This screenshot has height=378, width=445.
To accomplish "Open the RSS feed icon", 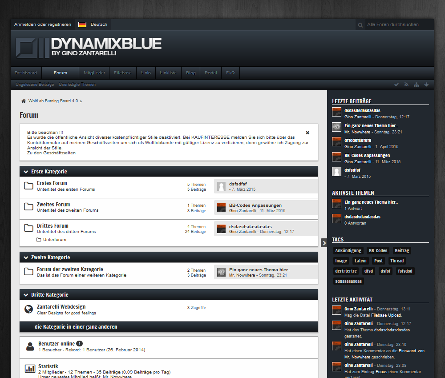I will click(406, 84).
